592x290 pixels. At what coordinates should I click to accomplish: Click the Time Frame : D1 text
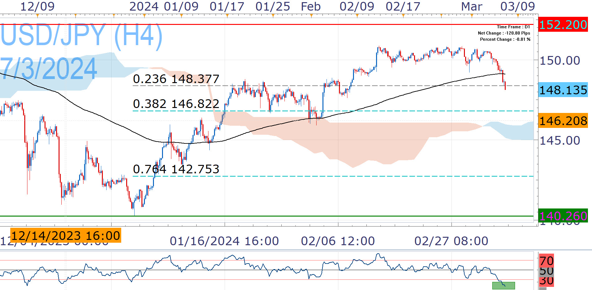pos(513,27)
